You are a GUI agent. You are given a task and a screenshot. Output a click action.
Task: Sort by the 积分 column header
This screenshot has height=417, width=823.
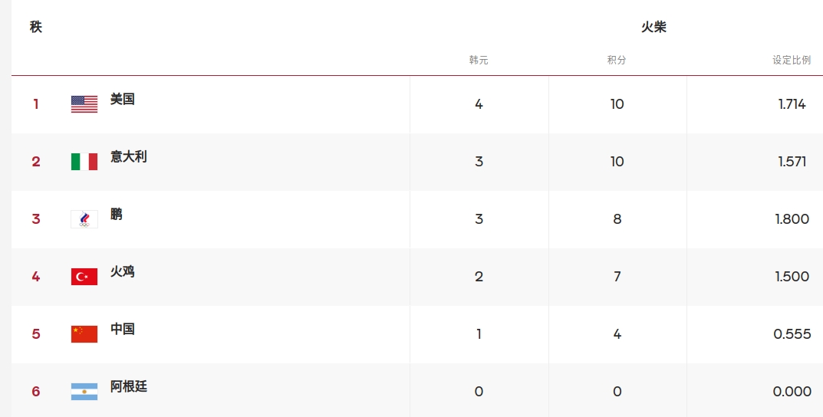617,60
